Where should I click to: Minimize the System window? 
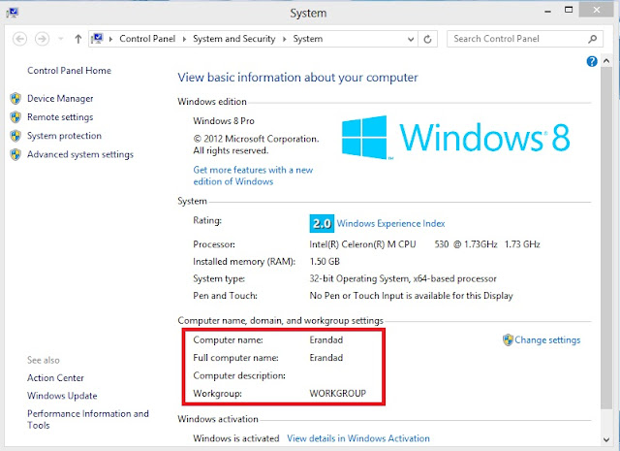coord(547,12)
